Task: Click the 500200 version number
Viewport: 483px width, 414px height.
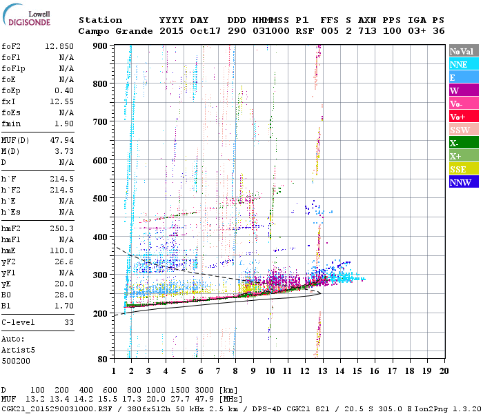Action: coord(16,361)
